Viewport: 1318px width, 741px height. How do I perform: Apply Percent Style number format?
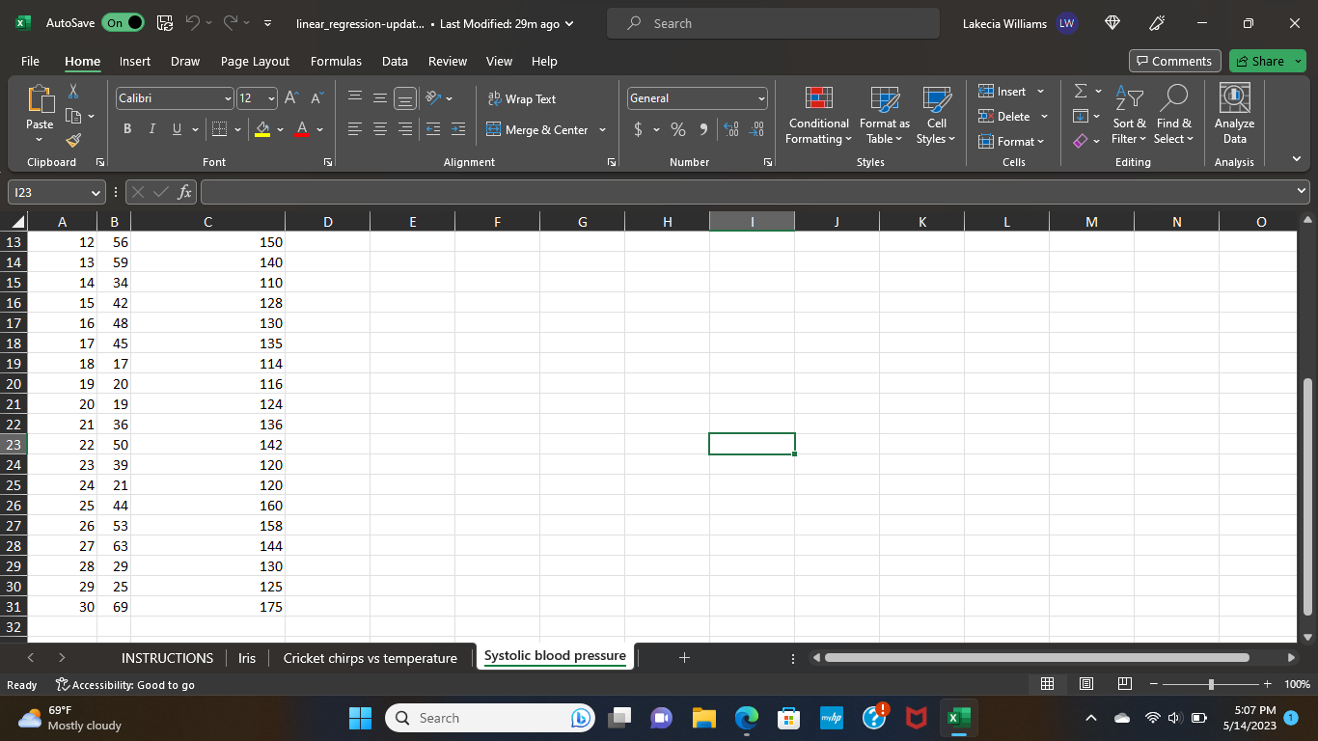click(678, 129)
